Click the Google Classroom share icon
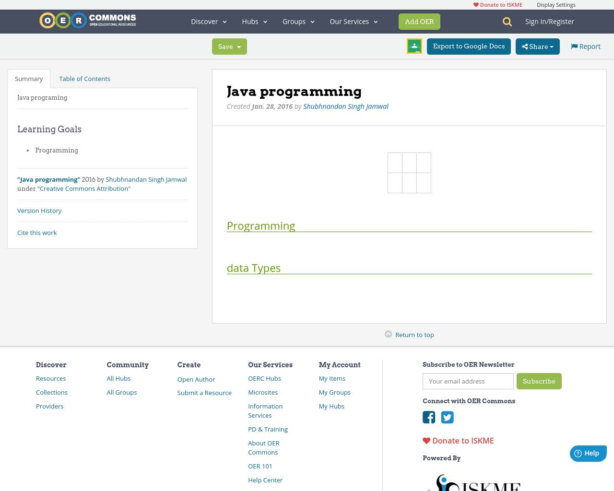Viewport: 614px width, 491px height. [x=414, y=46]
